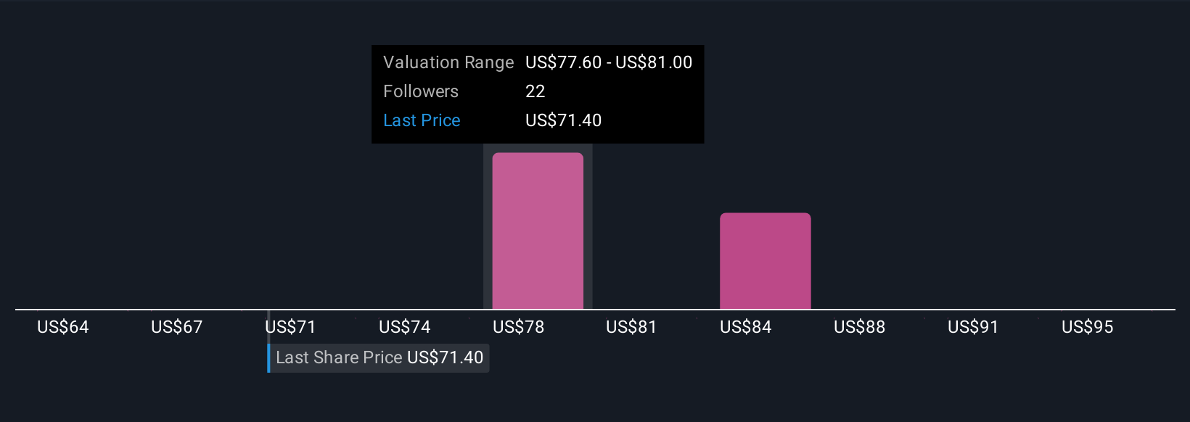Select the Last Share Price US$71.40 label
The image size is (1190, 422).
coord(379,357)
